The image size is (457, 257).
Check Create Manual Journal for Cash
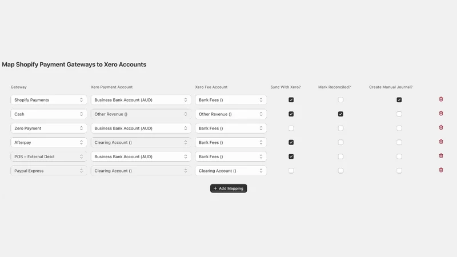[399, 114]
